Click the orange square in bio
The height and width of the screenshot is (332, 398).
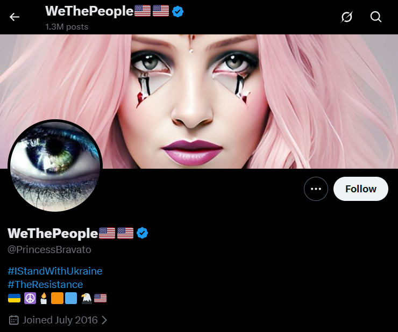click(57, 298)
